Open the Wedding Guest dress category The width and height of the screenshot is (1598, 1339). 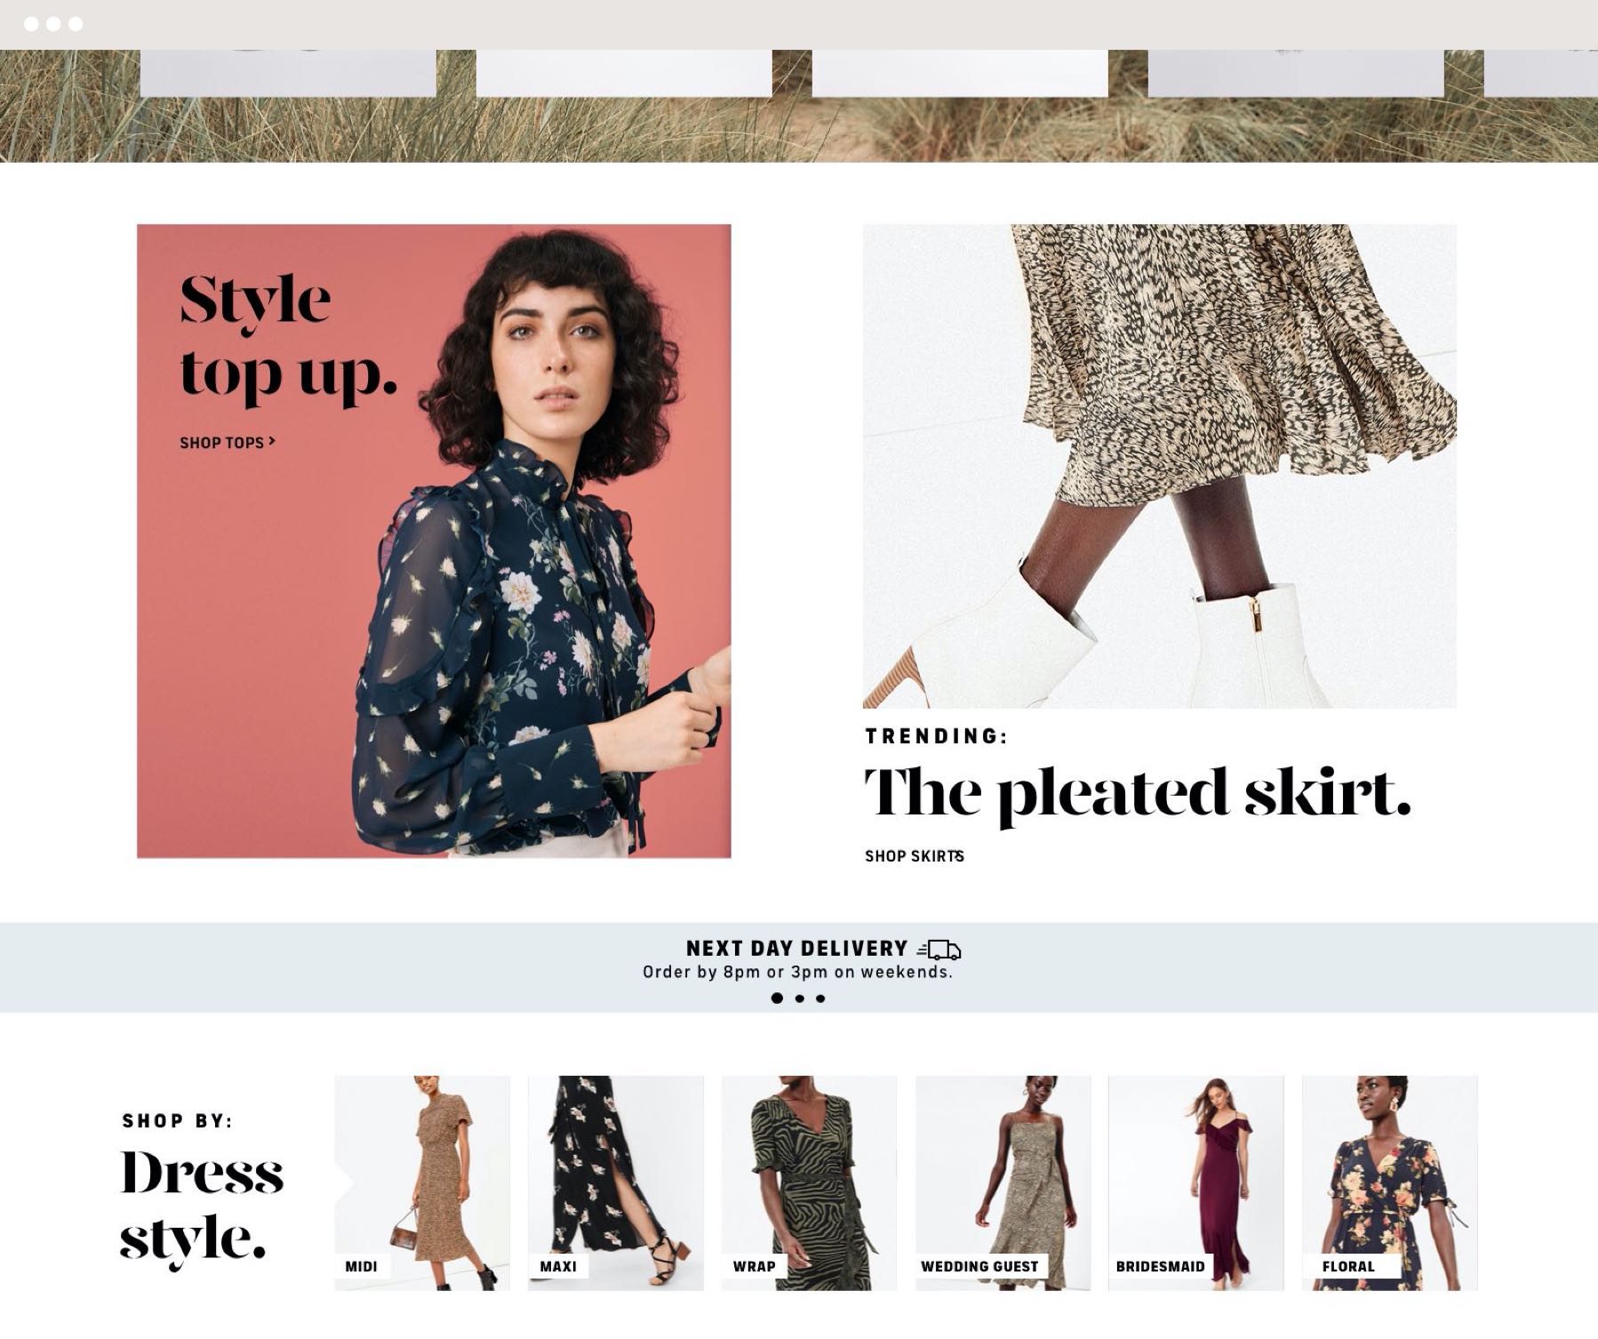coord(1003,1183)
